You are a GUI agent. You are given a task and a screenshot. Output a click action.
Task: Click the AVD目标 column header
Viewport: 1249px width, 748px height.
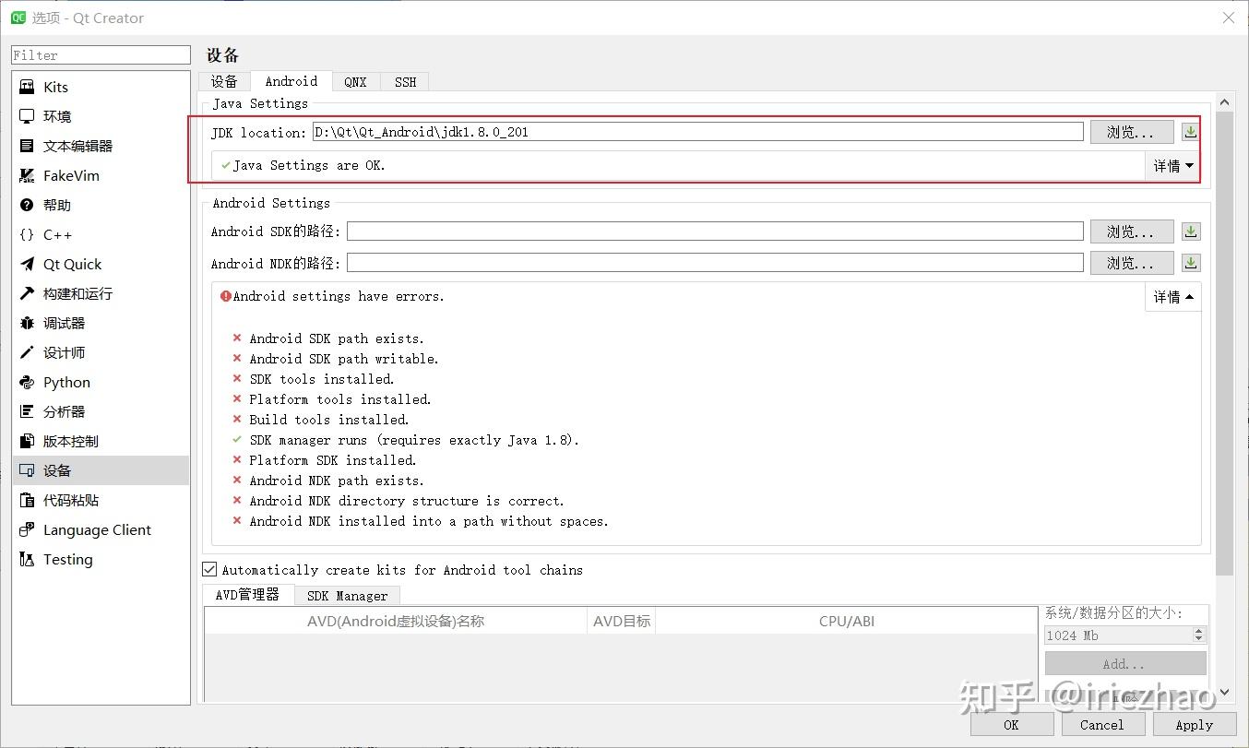tap(622, 622)
